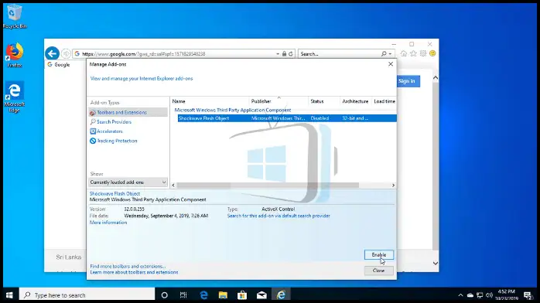Click the search magnifier icon in the browser
Viewport: 540px width, 303px height.
[x=384, y=53]
